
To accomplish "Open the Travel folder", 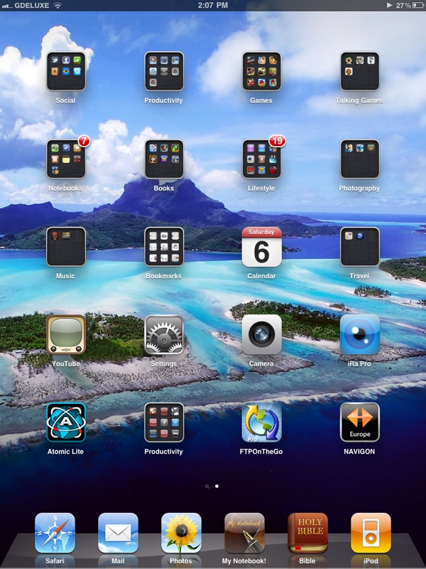I will (360, 247).
